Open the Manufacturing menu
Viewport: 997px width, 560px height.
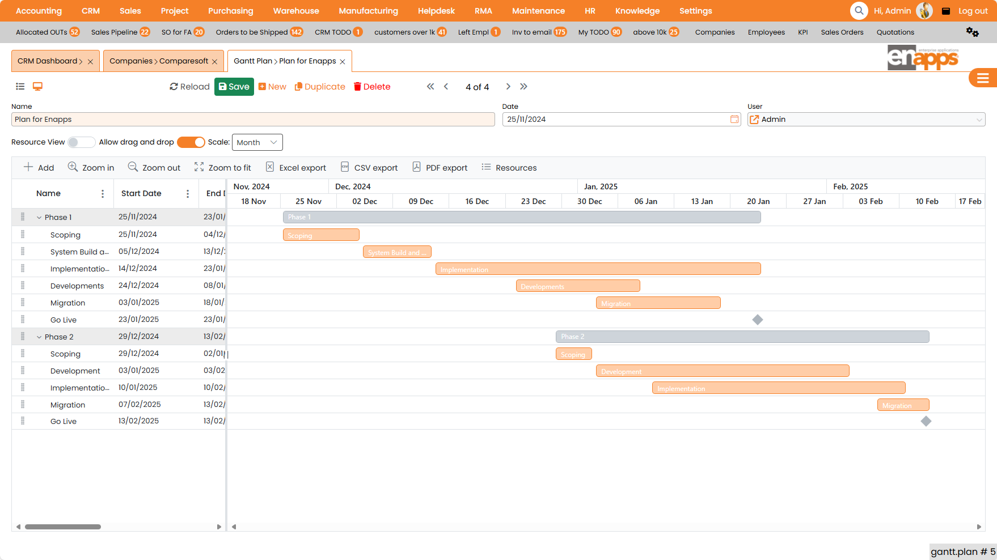(x=368, y=10)
